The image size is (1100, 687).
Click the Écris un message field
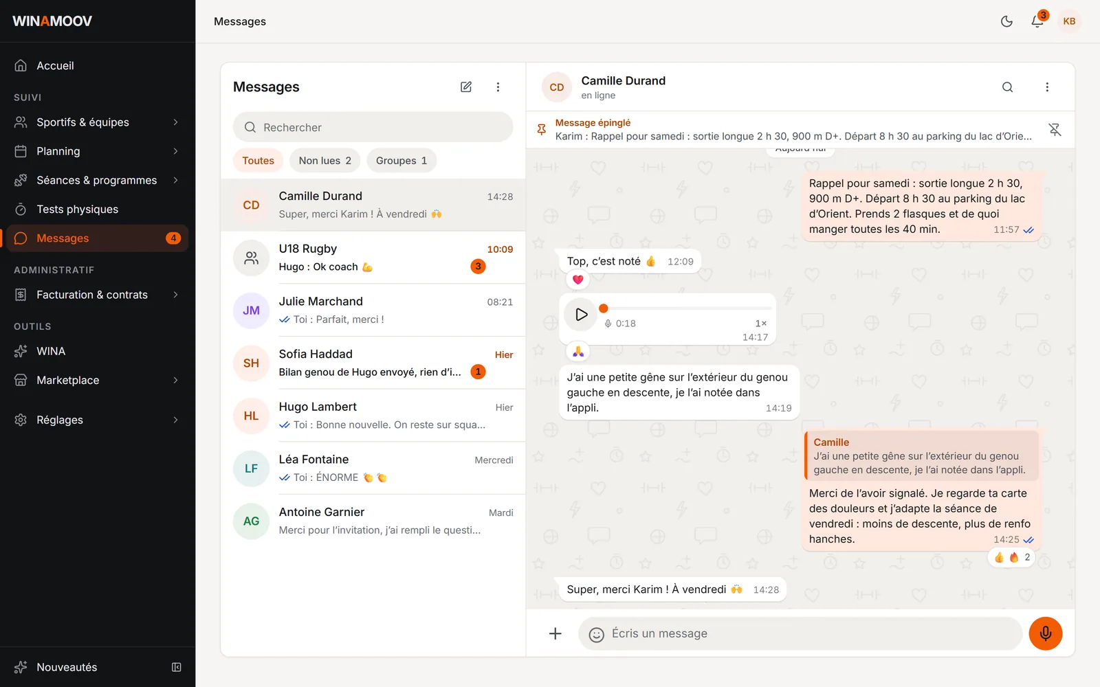click(x=801, y=633)
